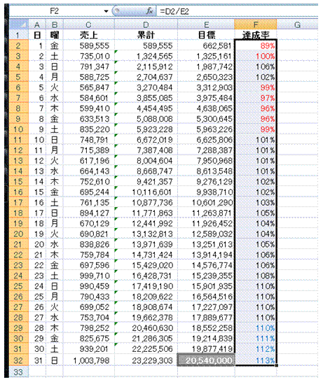Click cell C32 with 1,003,798
This screenshot has height=382, width=323.
pos(88,360)
